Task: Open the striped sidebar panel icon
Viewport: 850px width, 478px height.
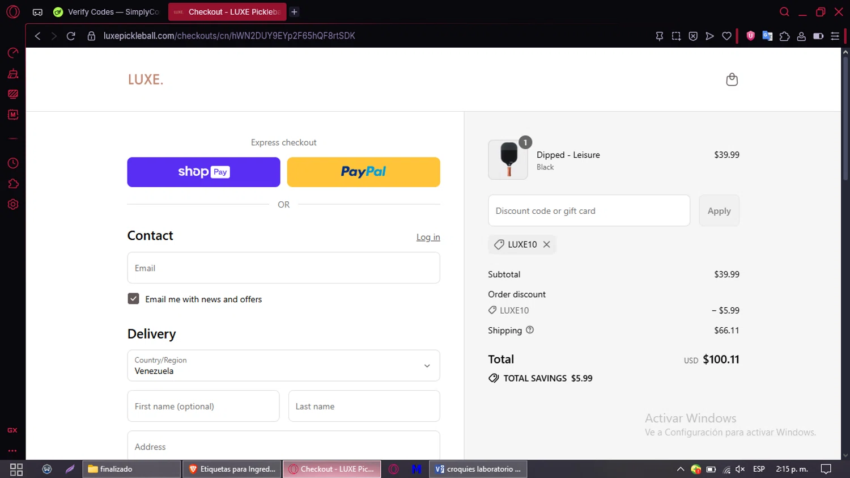Action: pyautogui.click(x=12, y=94)
